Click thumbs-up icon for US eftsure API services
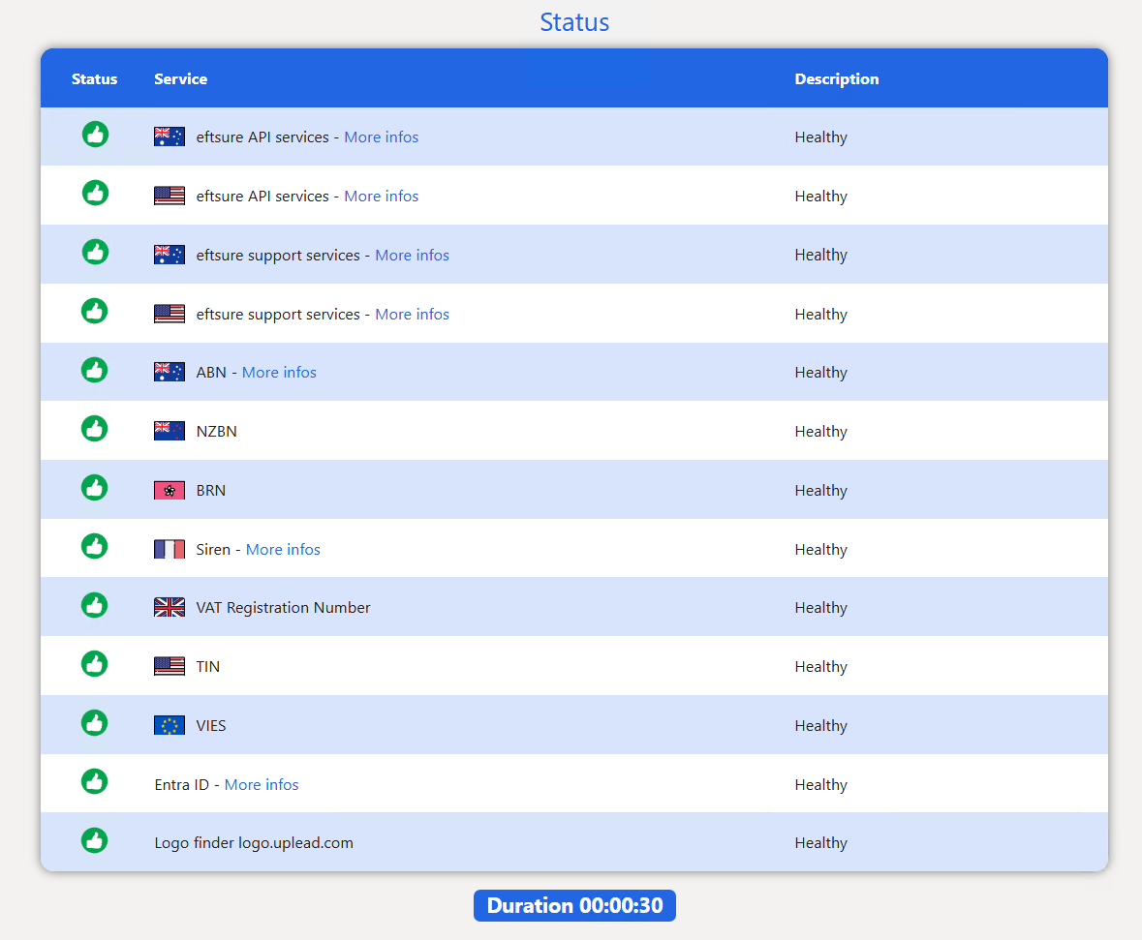 95,194
